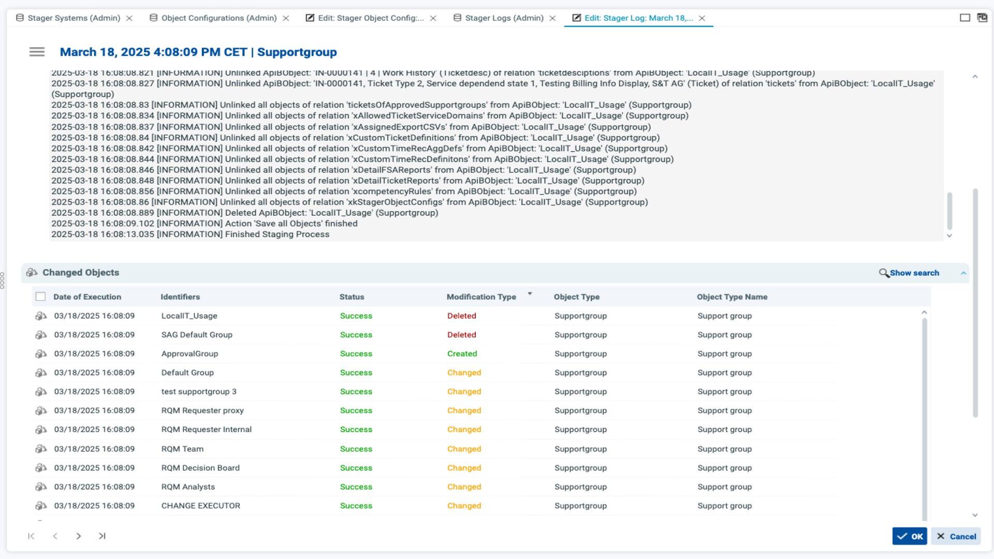Click the maximize panel icon at the top right
The height and width of the screenshot is (559, 994).
pyautogui.click(x=965, y=18)
